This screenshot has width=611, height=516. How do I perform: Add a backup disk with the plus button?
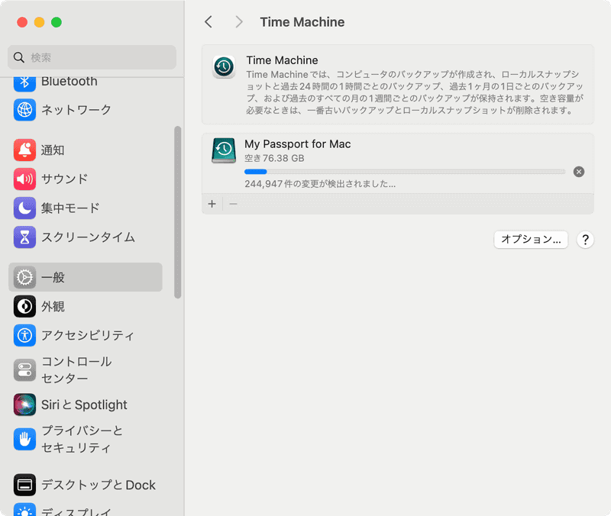[212, 204]
